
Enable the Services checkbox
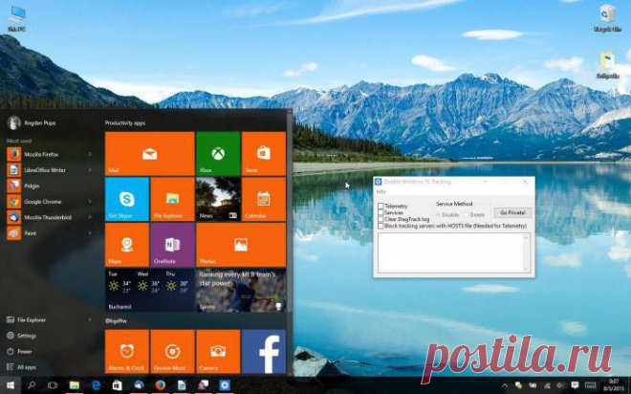coord(381,212)
